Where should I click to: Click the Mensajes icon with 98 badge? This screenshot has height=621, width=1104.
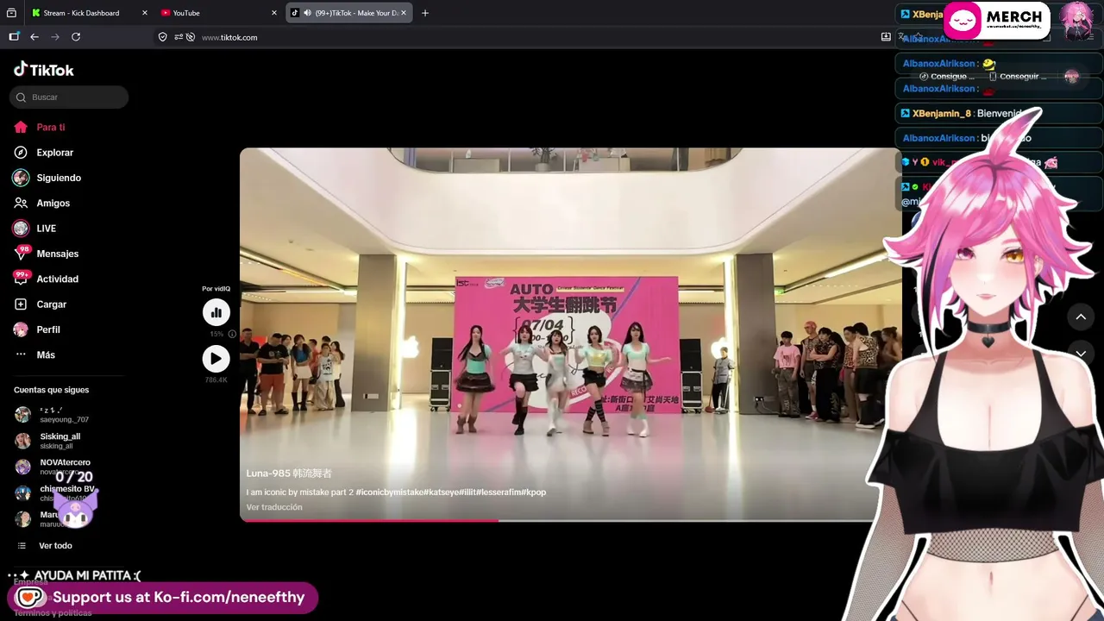[21, 254]
